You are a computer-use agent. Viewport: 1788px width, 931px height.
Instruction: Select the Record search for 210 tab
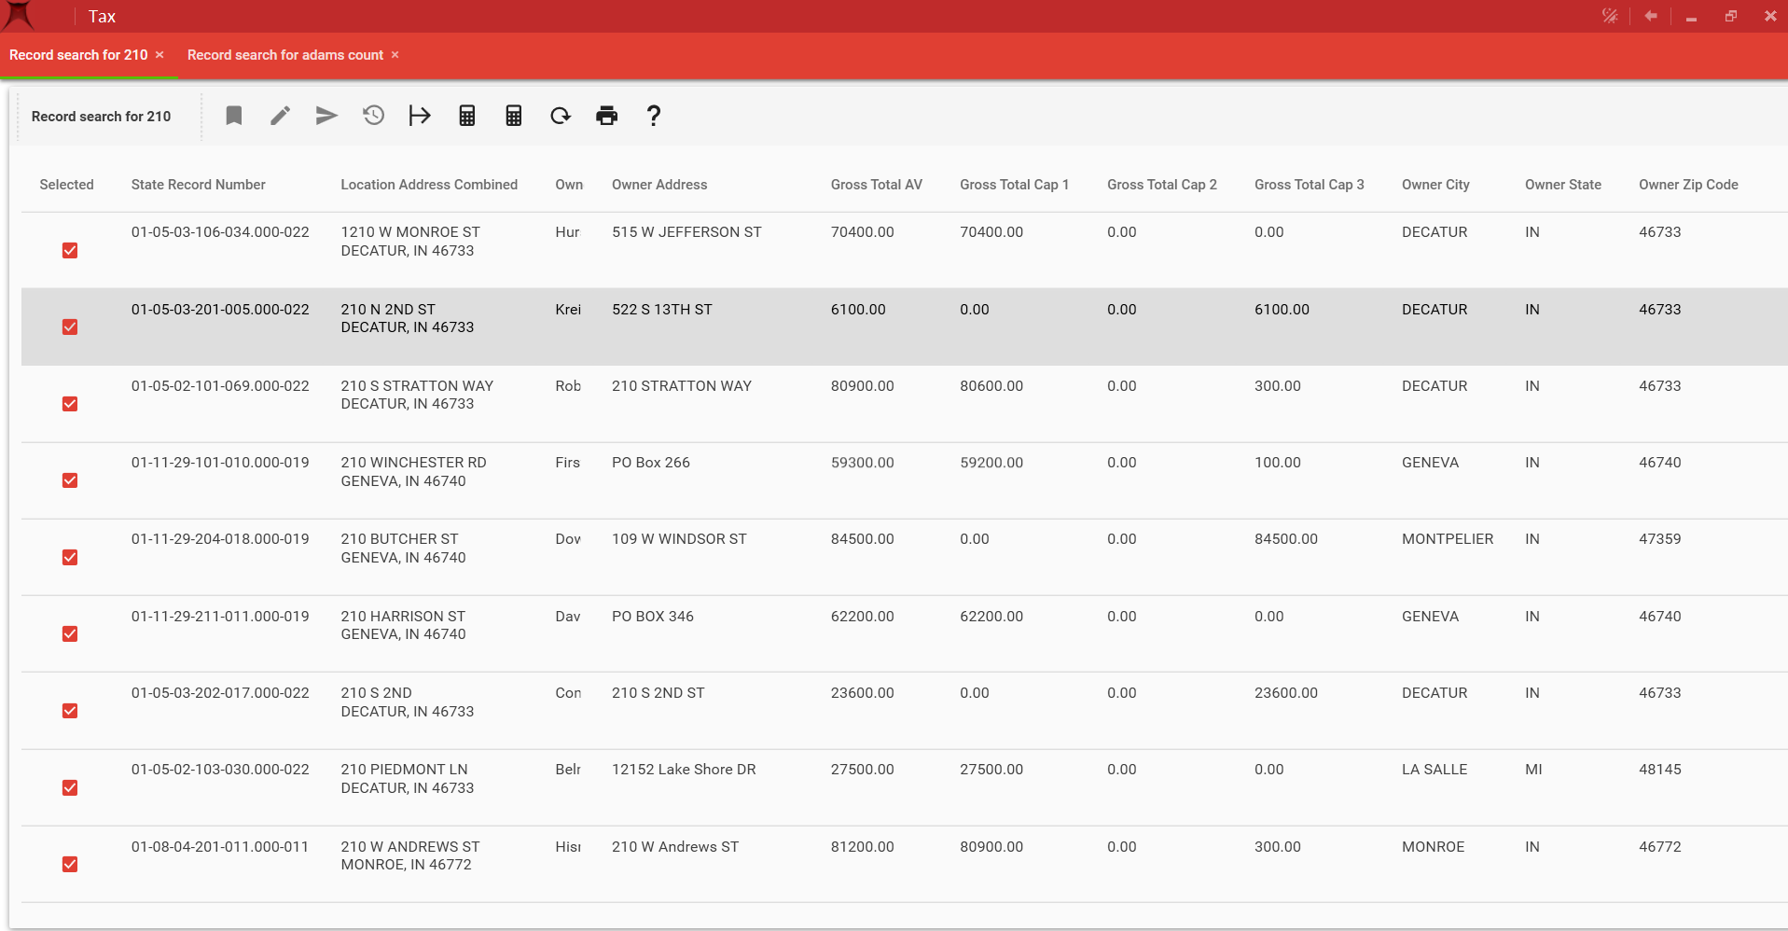[78, 55]
